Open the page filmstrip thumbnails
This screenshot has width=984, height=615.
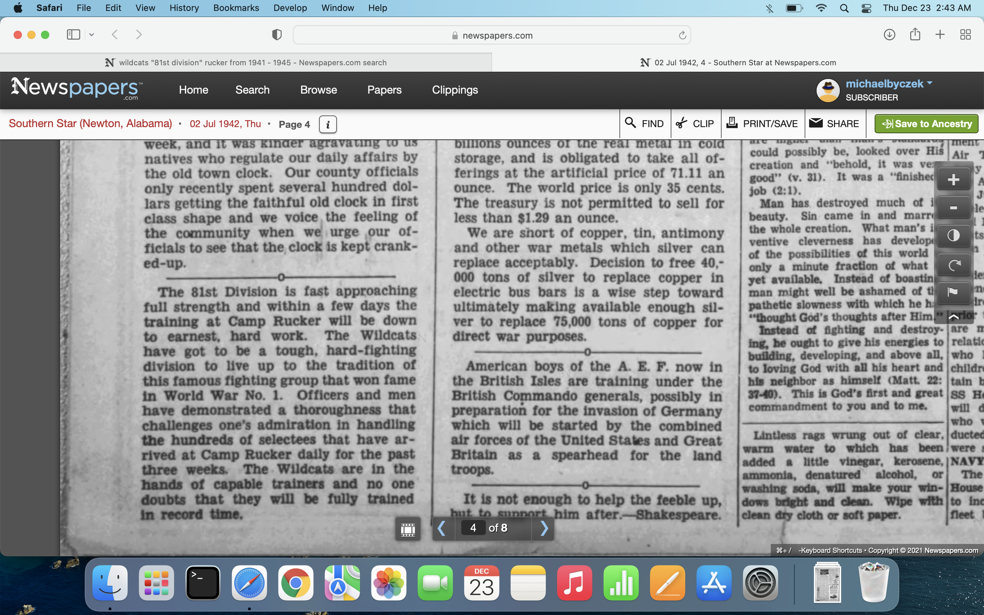[407, 529]
